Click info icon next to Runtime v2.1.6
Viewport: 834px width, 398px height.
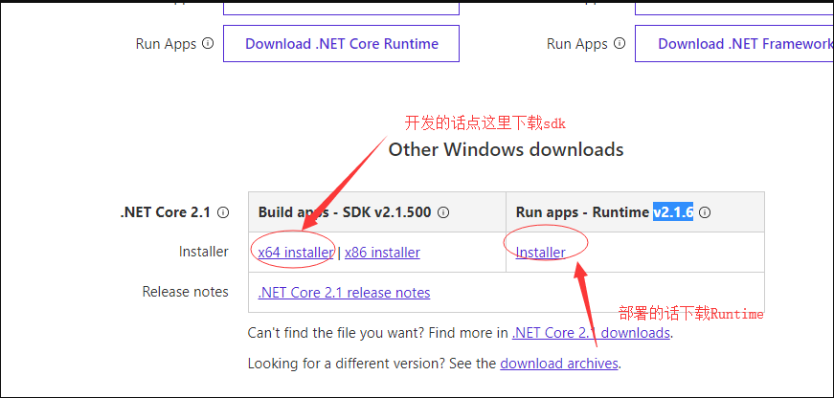coord(705,212)
